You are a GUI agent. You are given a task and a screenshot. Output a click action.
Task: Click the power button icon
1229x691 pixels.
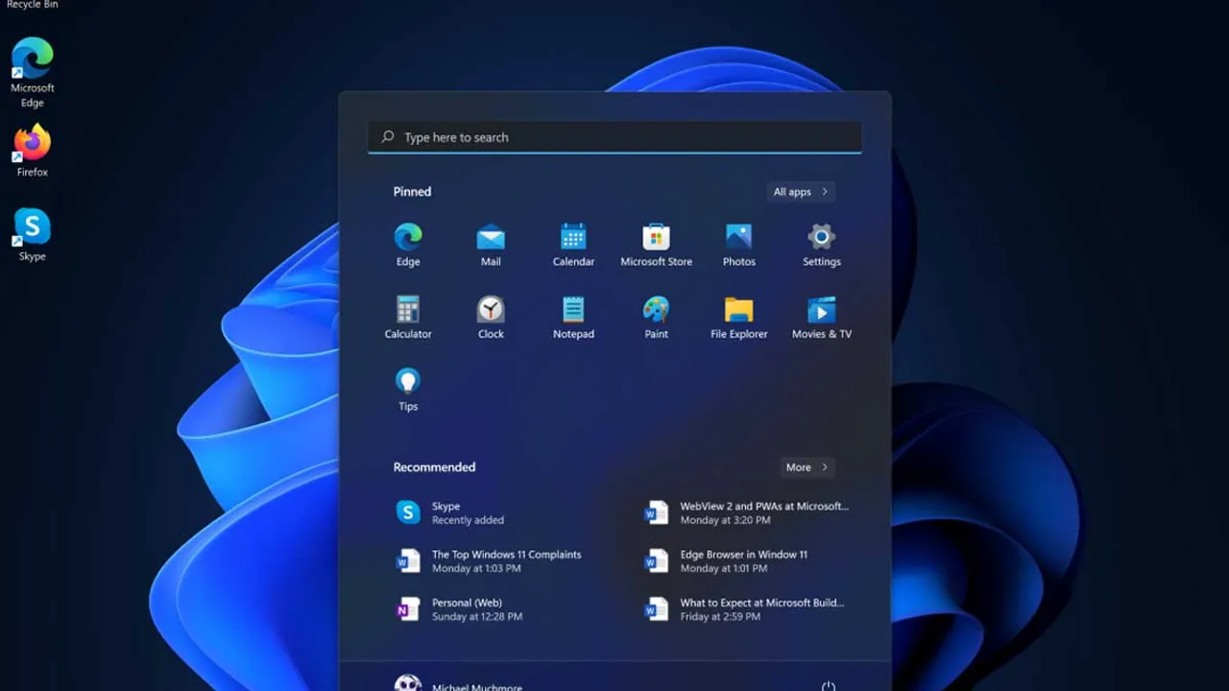[x=828, y=686]
